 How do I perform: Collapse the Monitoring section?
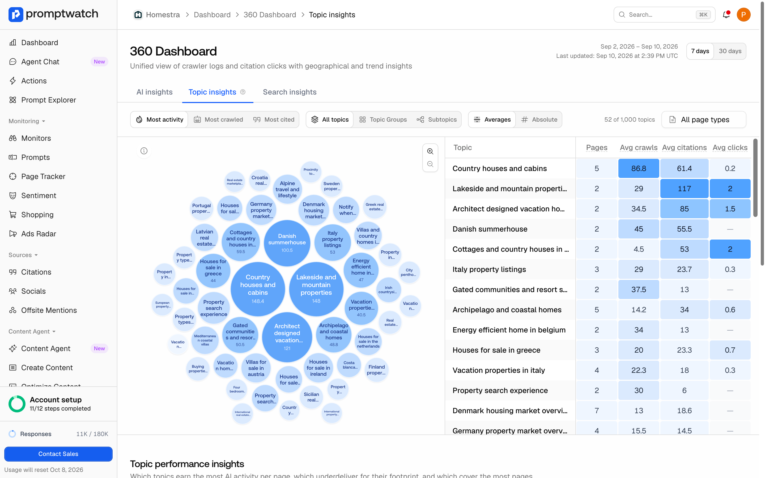(x=27, y=121)
